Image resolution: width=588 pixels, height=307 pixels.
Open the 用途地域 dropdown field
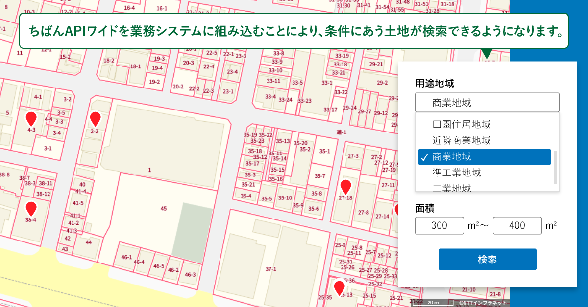point(487,103)
